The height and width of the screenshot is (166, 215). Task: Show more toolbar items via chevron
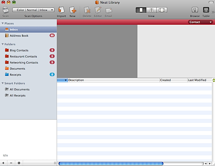(213, 12)
